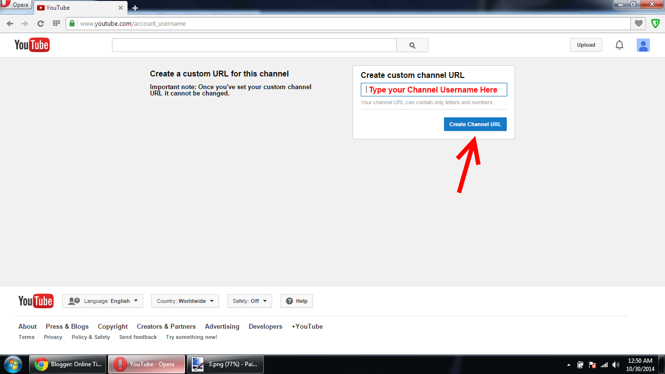Click the search magnifier button
This screenshot has height=374, width=665.
pyautogui.click(x=412, y=45)
